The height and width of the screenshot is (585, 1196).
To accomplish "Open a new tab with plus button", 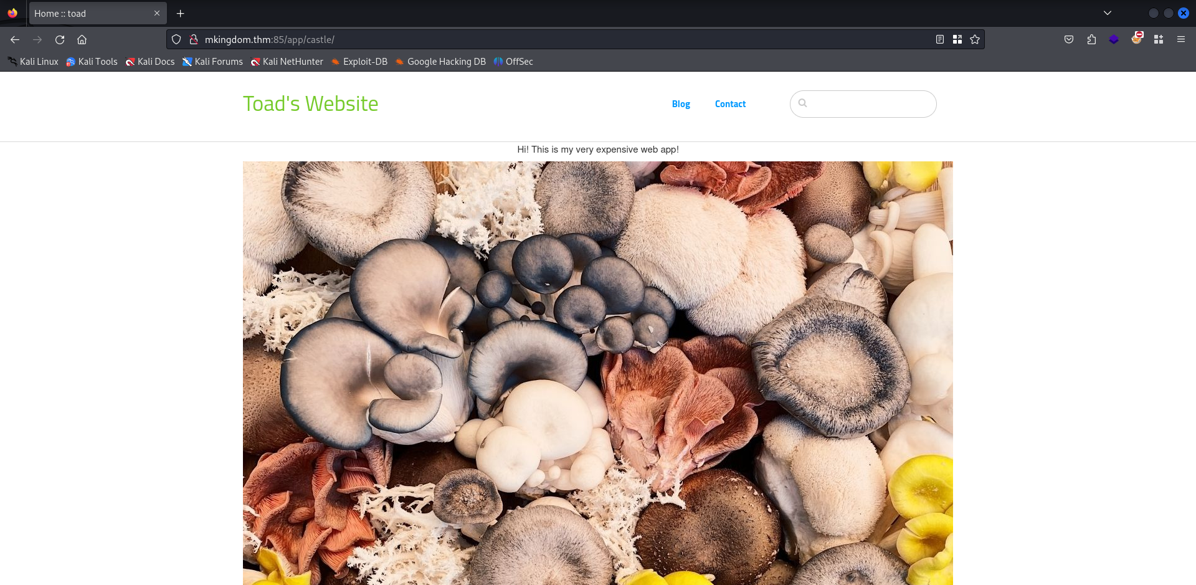I will pos(181,14).
